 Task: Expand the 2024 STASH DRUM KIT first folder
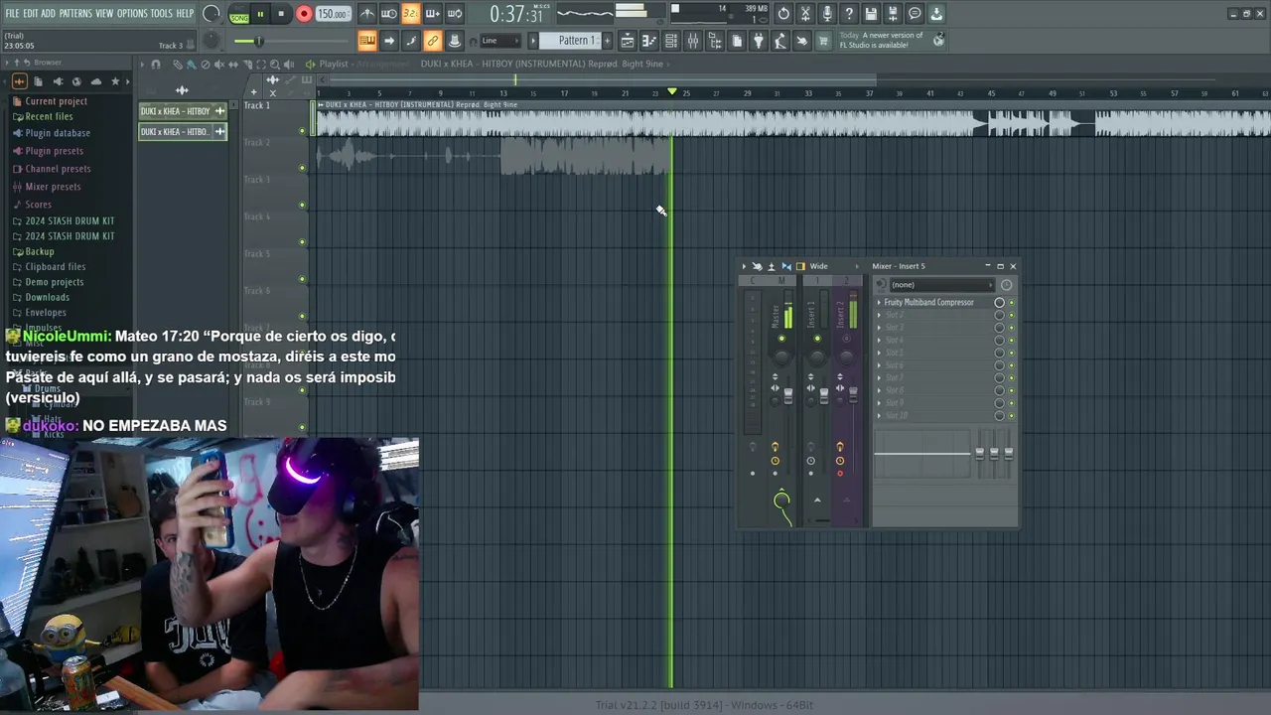coord(70,220)
